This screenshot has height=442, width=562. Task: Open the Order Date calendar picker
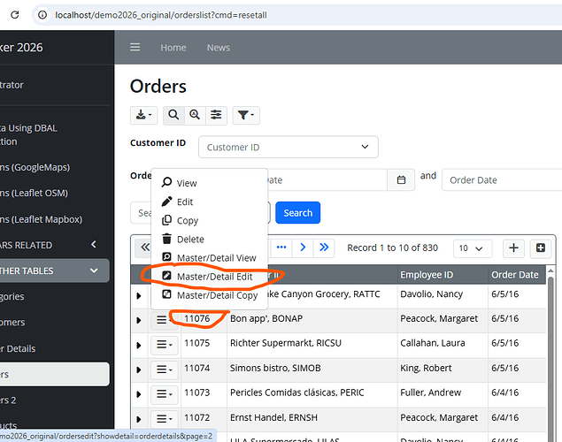(401, 179)
